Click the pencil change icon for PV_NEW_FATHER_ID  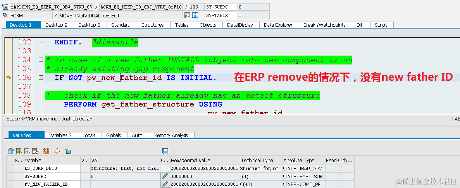point(165,184)
